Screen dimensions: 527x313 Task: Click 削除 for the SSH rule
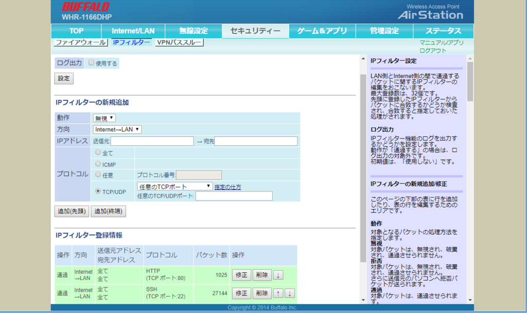click(262, 293)
